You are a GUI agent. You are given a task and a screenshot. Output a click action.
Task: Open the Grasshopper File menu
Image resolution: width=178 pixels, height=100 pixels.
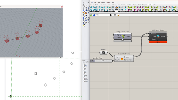pyautogui.click(x=92, y=3)
